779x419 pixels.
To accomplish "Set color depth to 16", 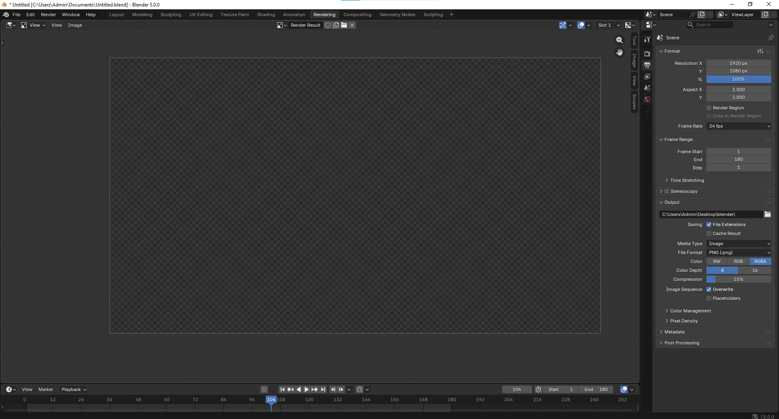I will [x=755, y=270].
